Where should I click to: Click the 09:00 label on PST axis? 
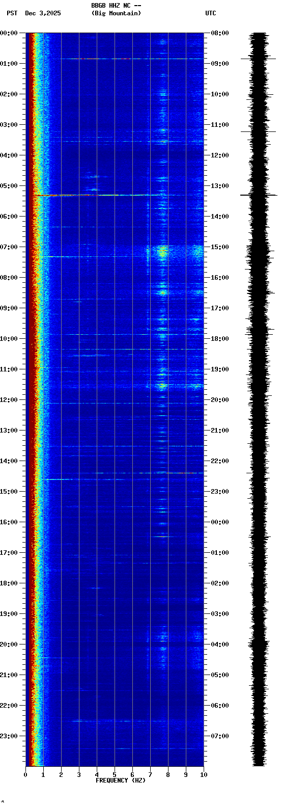point(9,308)
